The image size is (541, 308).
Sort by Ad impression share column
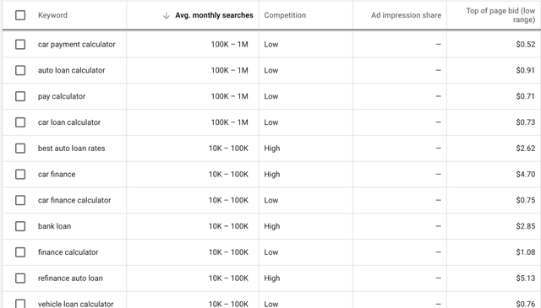click(406, 15)
